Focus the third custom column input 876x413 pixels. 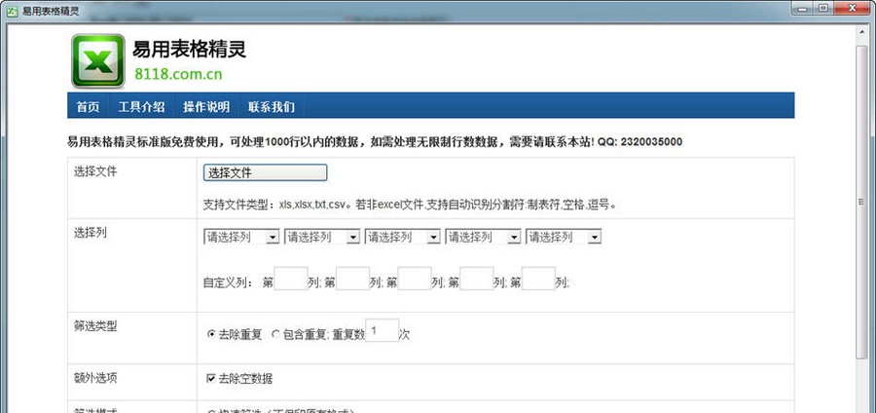pyautogui.click(x=415, y=279)
